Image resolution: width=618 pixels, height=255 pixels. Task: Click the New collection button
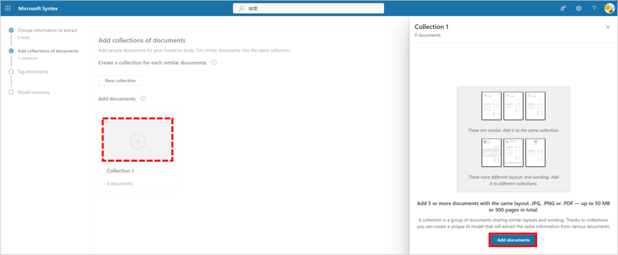coord(120,80)
